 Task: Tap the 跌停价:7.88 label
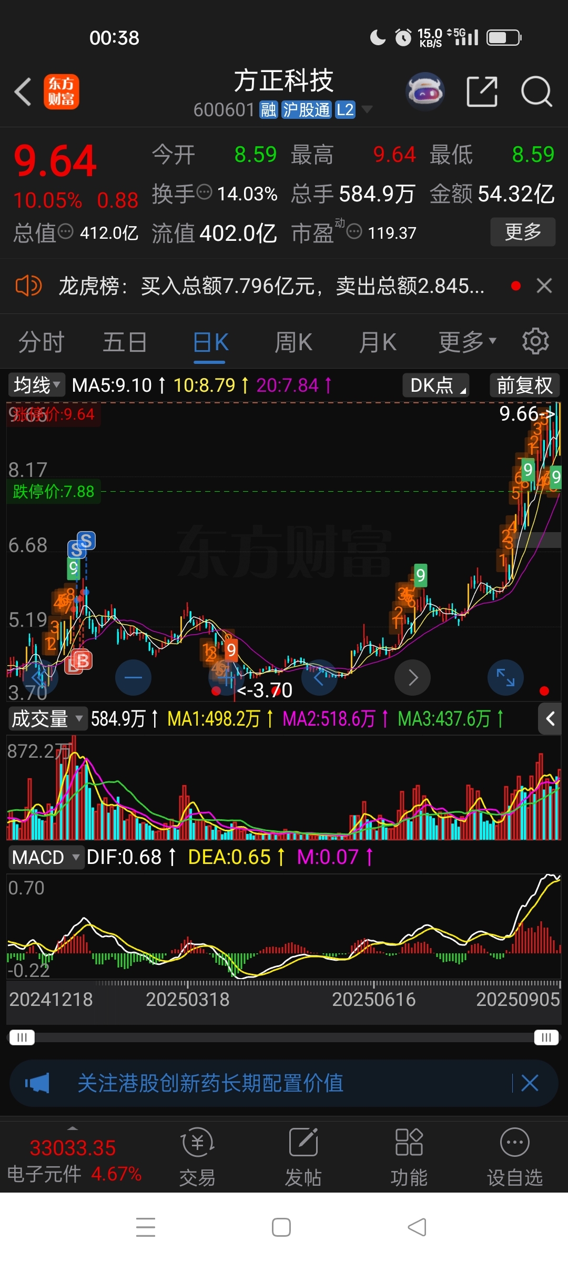[53, 492]
